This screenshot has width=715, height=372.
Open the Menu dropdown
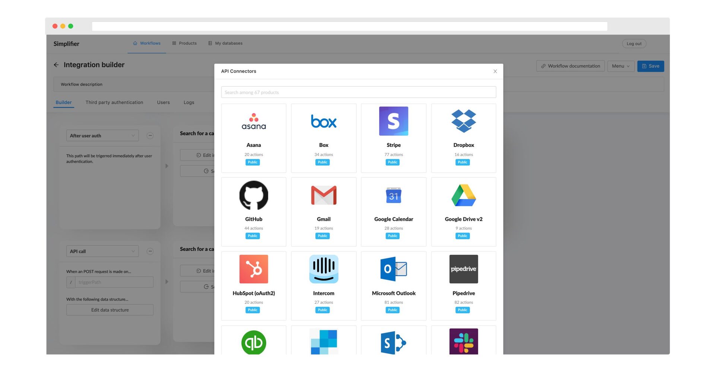click(621, 66)
